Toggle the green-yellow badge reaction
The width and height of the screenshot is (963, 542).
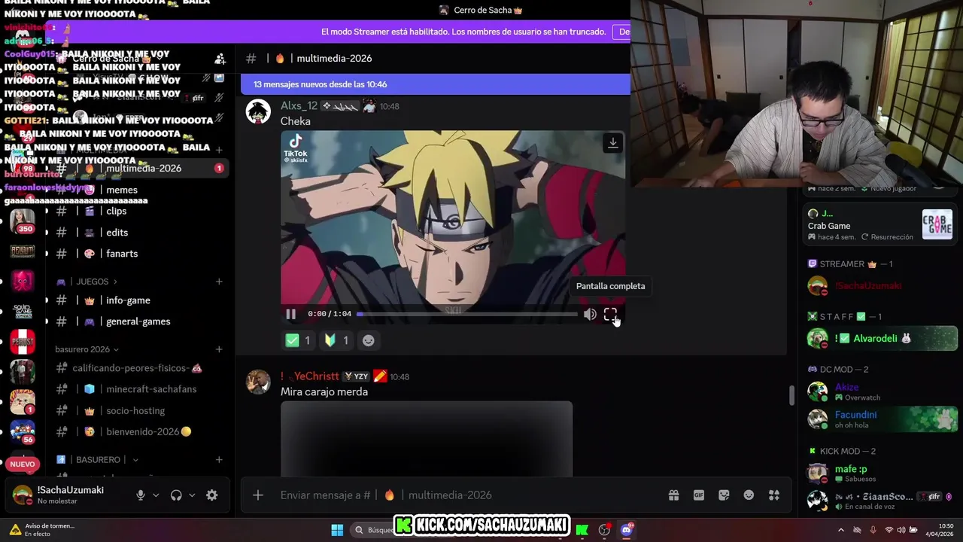[x=336, y=340]
